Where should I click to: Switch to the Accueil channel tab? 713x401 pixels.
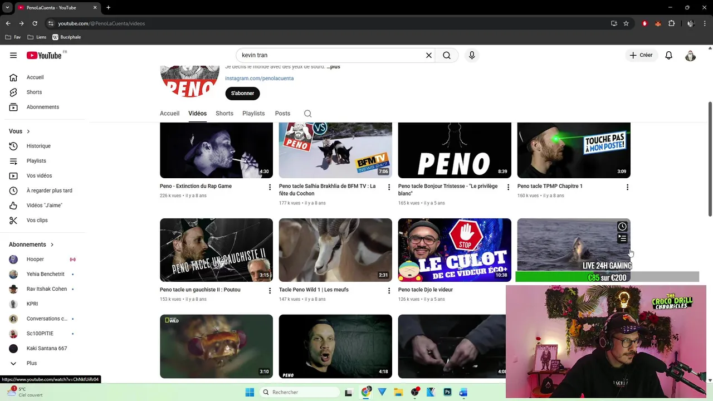(169, 114)
